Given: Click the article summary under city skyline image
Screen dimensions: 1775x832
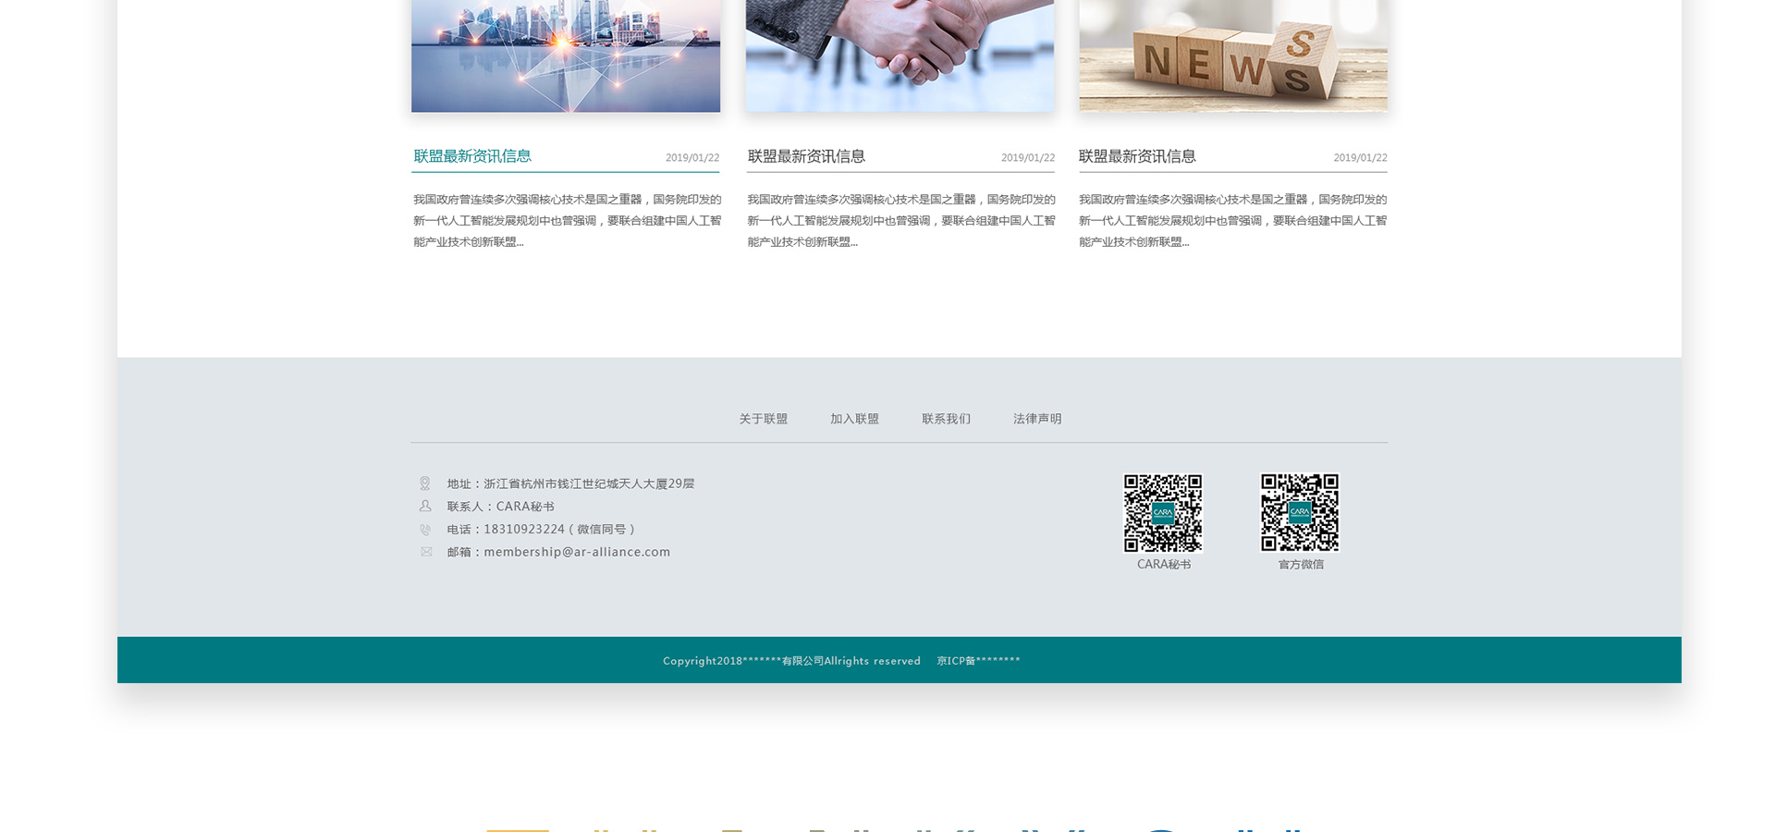Looking at the screenshot, I should [566, 220].
